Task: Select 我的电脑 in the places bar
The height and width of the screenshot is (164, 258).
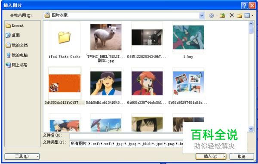Action: [x=16, y=55]
